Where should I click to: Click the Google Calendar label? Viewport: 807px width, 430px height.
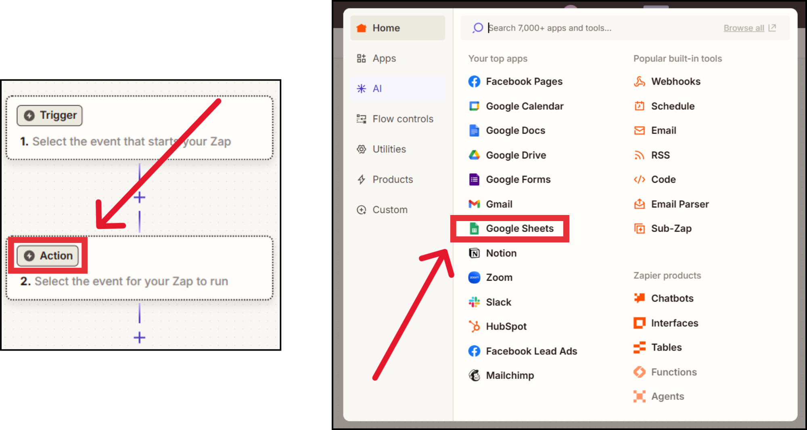tap(525, 106)
